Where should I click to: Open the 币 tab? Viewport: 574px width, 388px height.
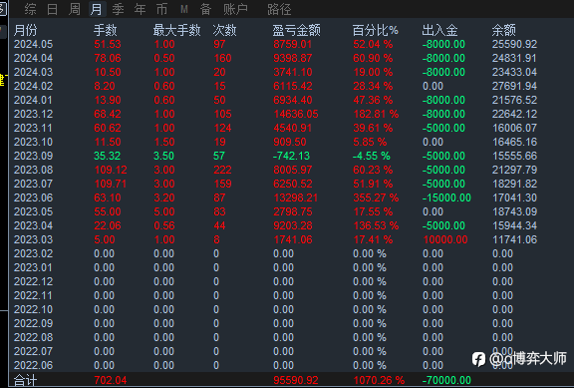[161, 9]
